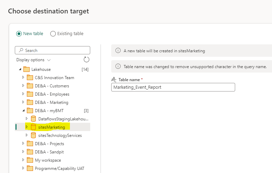Collapse the DE&A - myBMT workspace
Viewport: 272px width, 173px height.
pyautogui.click(x=23, y=110)
